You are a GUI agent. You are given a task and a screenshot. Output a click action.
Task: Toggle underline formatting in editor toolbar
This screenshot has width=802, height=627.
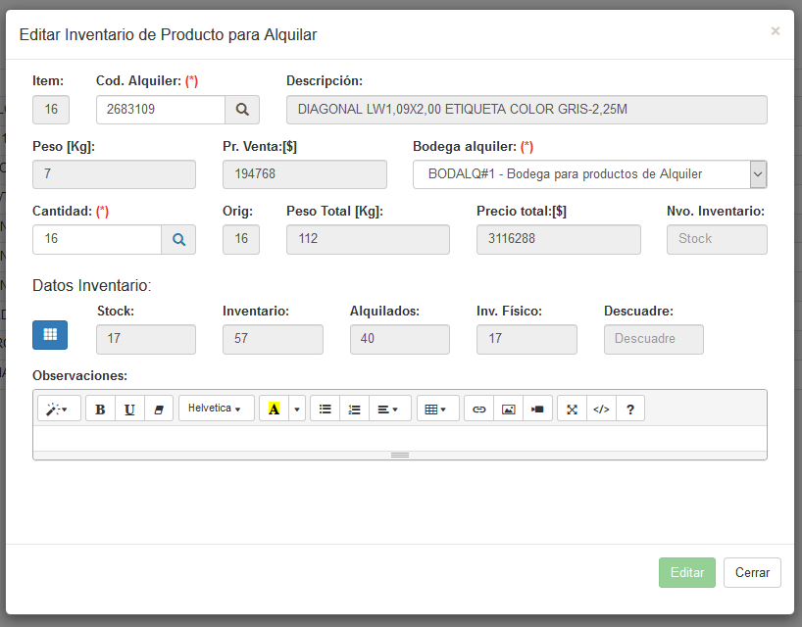(x=129, y=409)
